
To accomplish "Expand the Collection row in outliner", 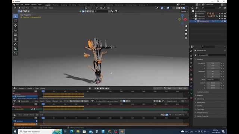I will (x=193, y=13).
